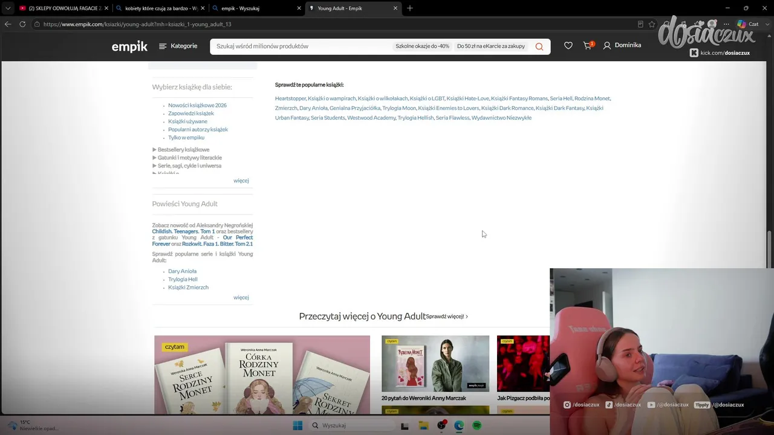The width and height of the screenshot is (774, 435).
Task: Show more under 'Wybierz książkę dla siebie'
Action: click(241, 181)
